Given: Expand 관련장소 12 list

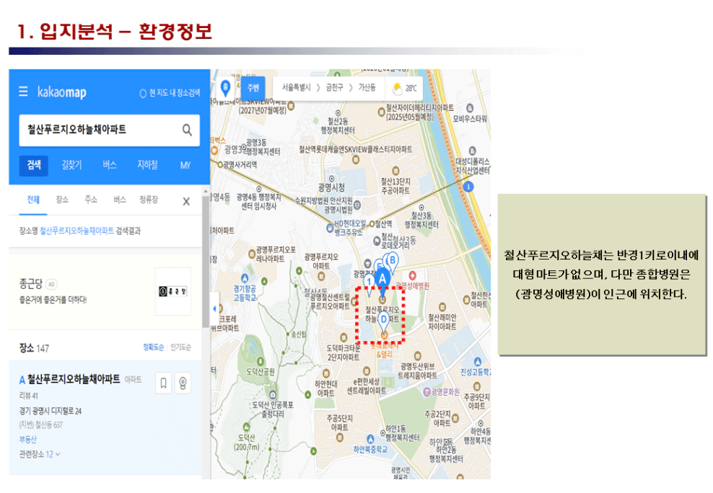Looking at the screenshot, I should (40, 454).
